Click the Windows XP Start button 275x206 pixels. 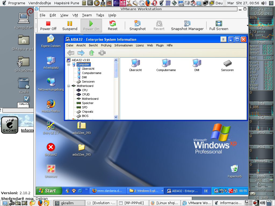[x=49, y=191]
